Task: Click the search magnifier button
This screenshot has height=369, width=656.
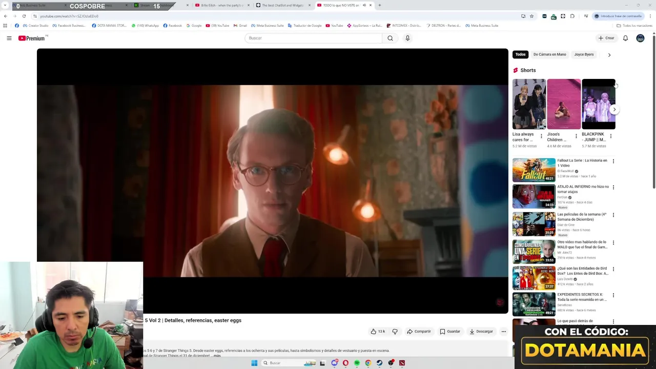Action: coord(390,38)
